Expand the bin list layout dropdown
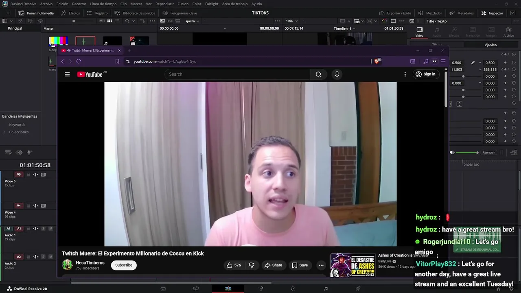Image resolution: width=521 pixels, height=293 pixels. point(11,21)
